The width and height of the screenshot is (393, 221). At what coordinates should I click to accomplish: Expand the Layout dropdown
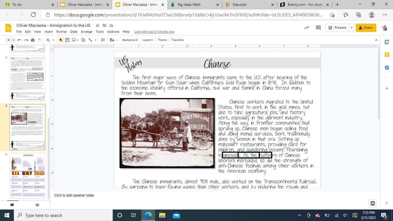coord(148,40)
